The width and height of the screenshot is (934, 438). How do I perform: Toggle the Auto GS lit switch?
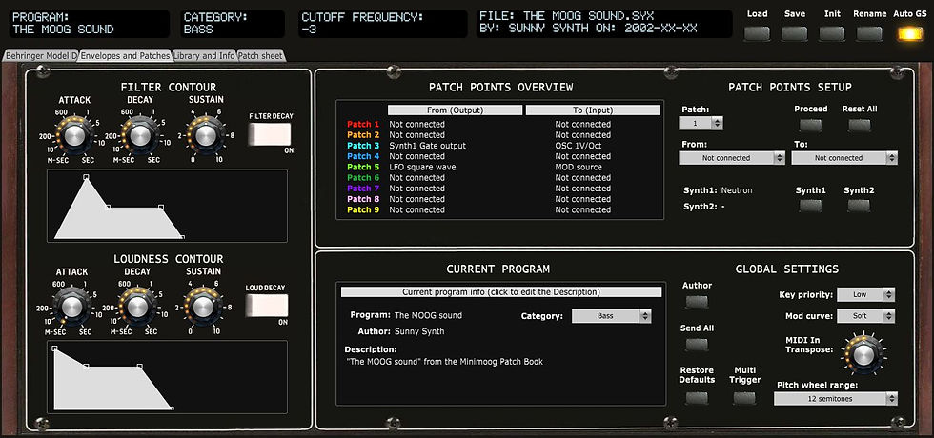click(909, 33)
